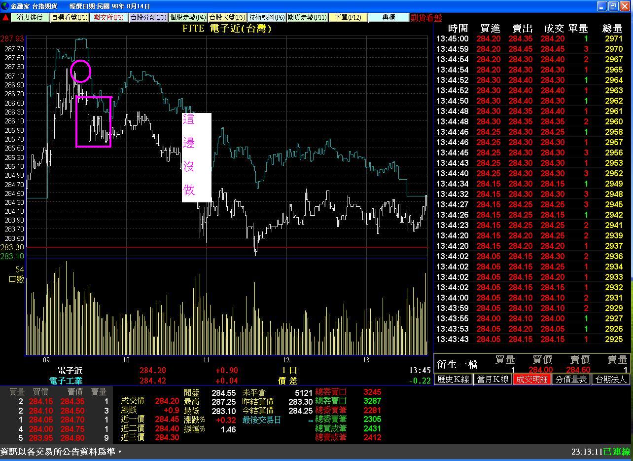Click 衍生一檔 label
The width and height of the screenshot is (633, 461).
[x=457, y=364]
